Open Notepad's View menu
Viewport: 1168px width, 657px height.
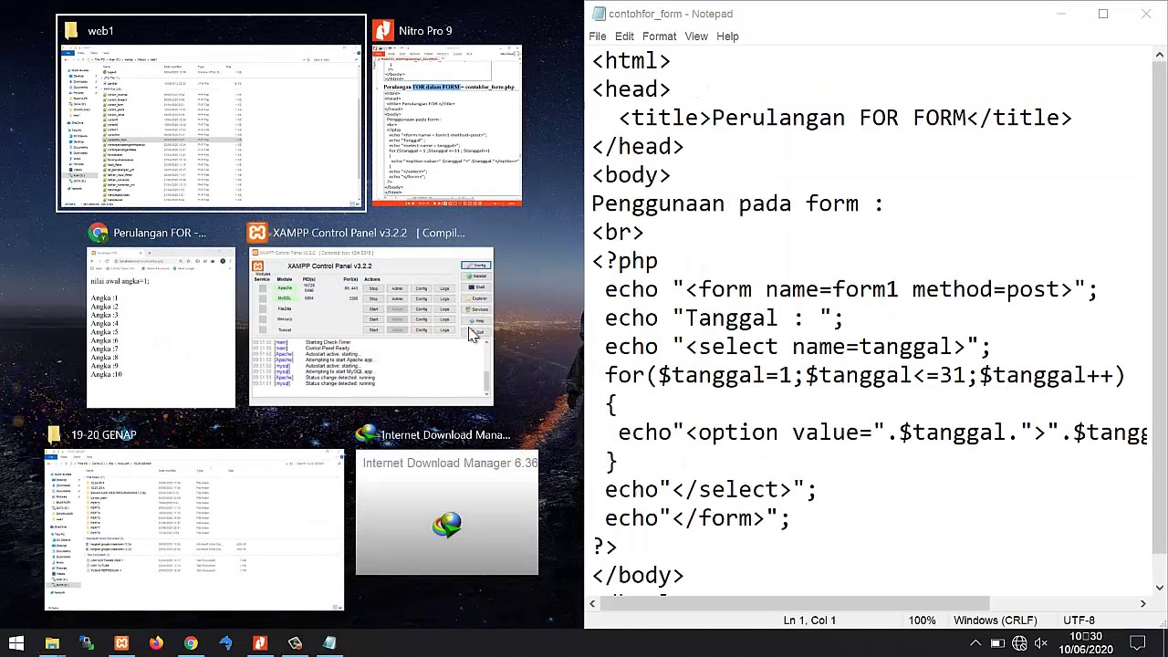[x=696, y=36]
